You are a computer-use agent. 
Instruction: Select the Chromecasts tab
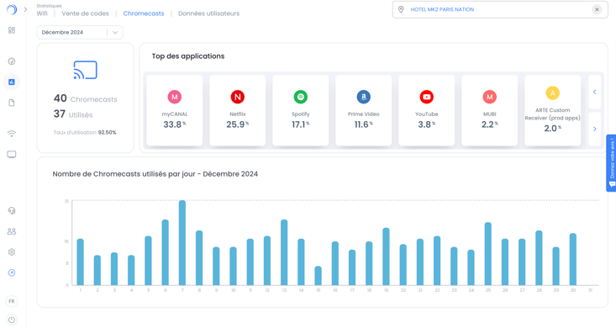[x=144, y=13]
